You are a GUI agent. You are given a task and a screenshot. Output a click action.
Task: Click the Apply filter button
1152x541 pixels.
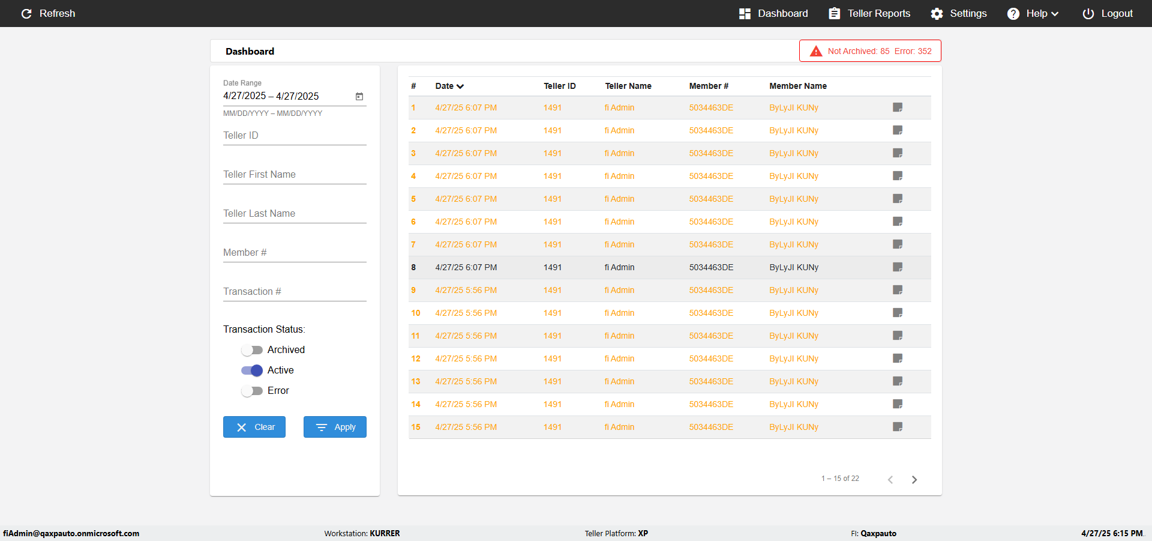[x=335, y=427]
